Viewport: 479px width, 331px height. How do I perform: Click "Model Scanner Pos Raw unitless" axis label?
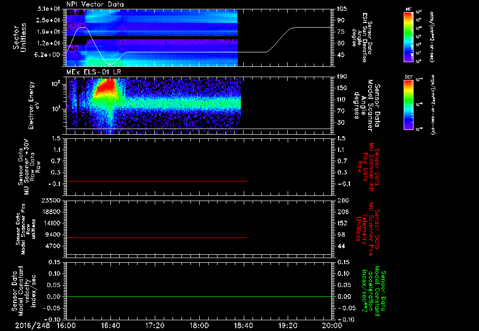pyautogui.click(x=26, y=229)
